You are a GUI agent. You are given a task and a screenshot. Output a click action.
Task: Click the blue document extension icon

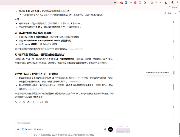click(x=140, y=2)
